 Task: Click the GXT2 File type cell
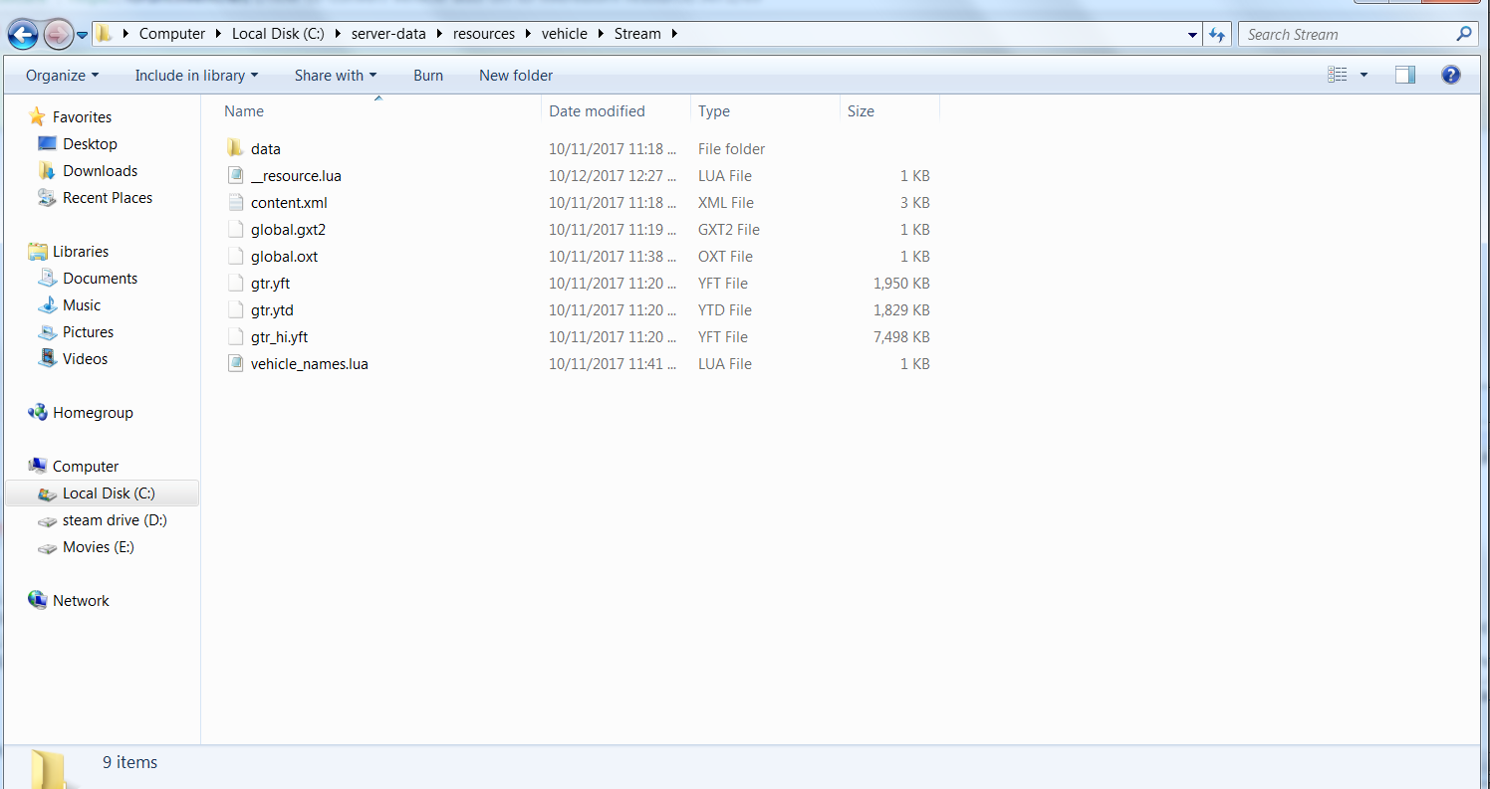[729, 230]
